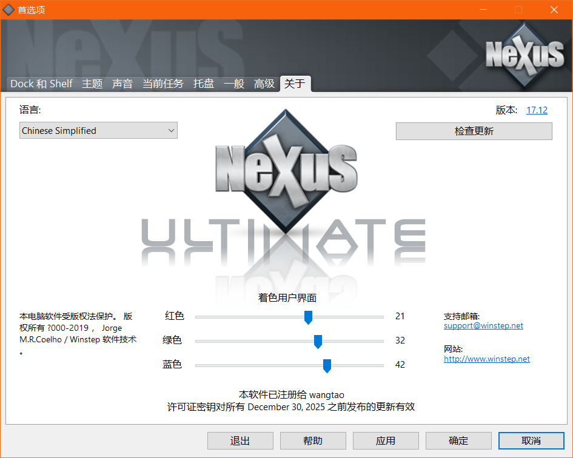
Task: Switch to the 当前任务 tab
Action: (163, 84)
